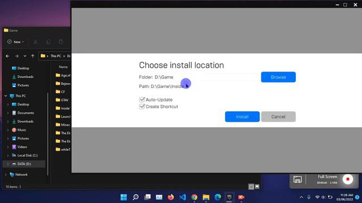Image resolution: width=362 pixels, height=203 pixels.
Task: Select DATA (D:) drive in navigation pane
Action: (24, 164)
